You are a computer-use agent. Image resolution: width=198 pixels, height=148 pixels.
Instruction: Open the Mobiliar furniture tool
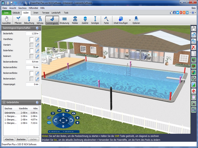point(75,20)
